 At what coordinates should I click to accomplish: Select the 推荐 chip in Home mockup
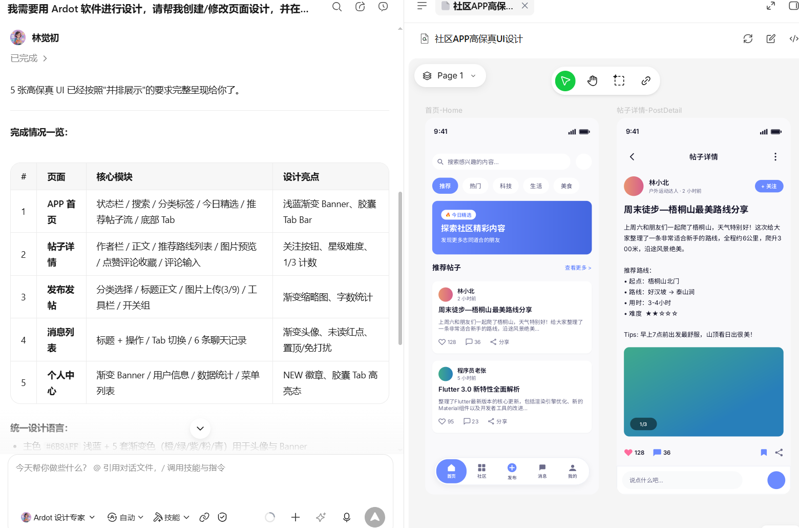click(x=445, y=186)
